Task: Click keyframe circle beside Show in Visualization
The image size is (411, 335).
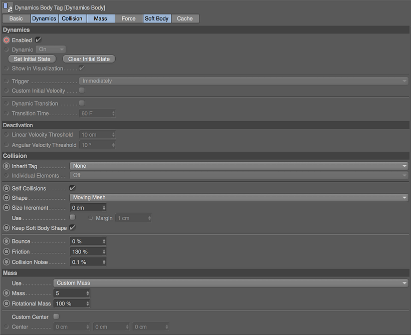Action: pyautogui.click(x=7, y=69)
